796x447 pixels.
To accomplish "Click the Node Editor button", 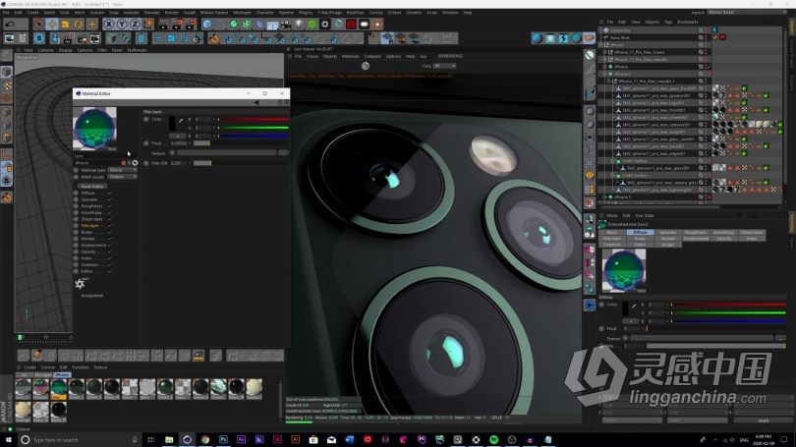I will (92, 187).
